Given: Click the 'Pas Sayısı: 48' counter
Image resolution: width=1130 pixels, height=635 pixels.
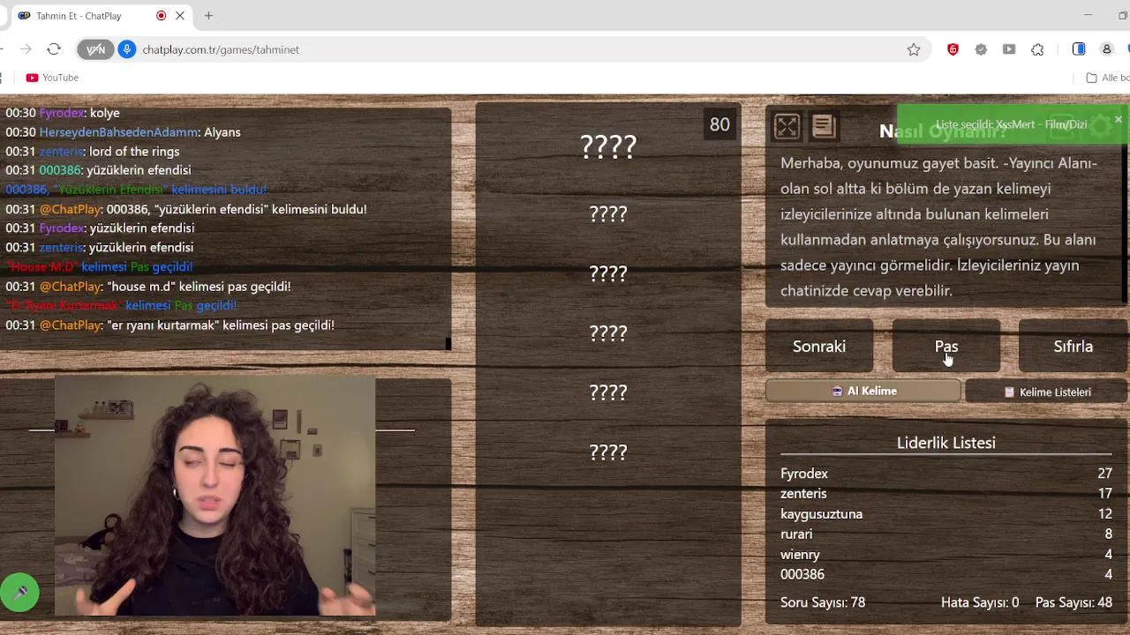Looking at the screenshot, I should [x=1073, y=602].
